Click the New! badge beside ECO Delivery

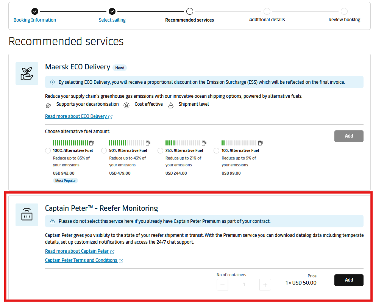point(120,68)
